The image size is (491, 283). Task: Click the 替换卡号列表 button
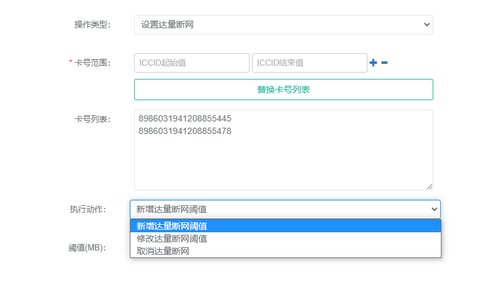[283, 90]
